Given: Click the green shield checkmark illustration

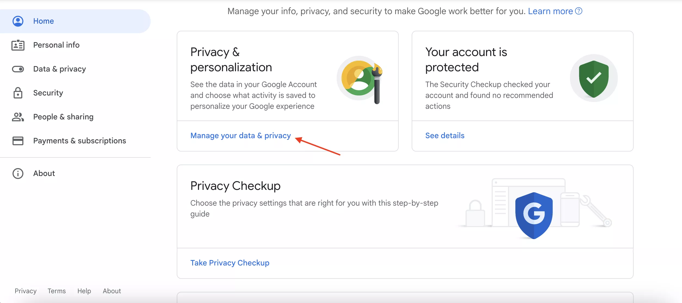Looking at the screenshot, I should tap(594, 78).
